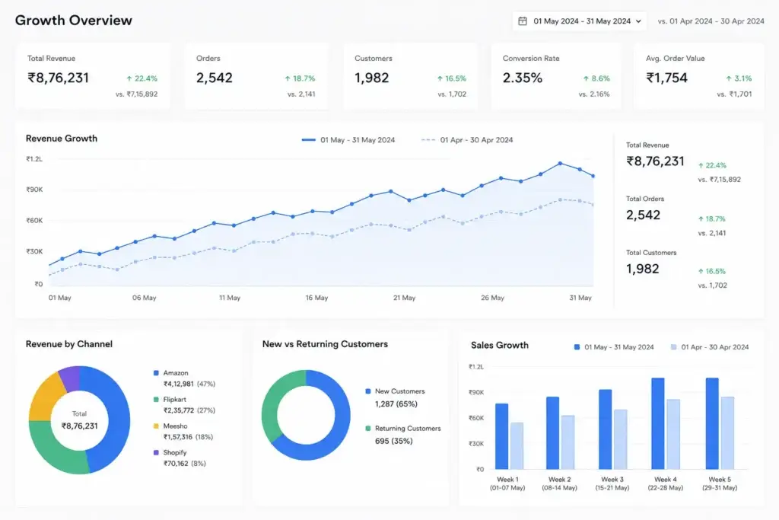Click the 16 May x-axis label
The image size is (779, 520).
pyautogui.click(x=316, y=298)
